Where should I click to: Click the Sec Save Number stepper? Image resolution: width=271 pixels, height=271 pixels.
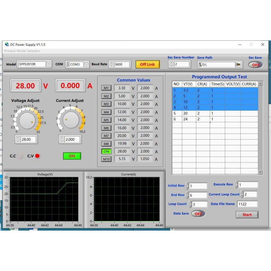[x=171, y=64]
